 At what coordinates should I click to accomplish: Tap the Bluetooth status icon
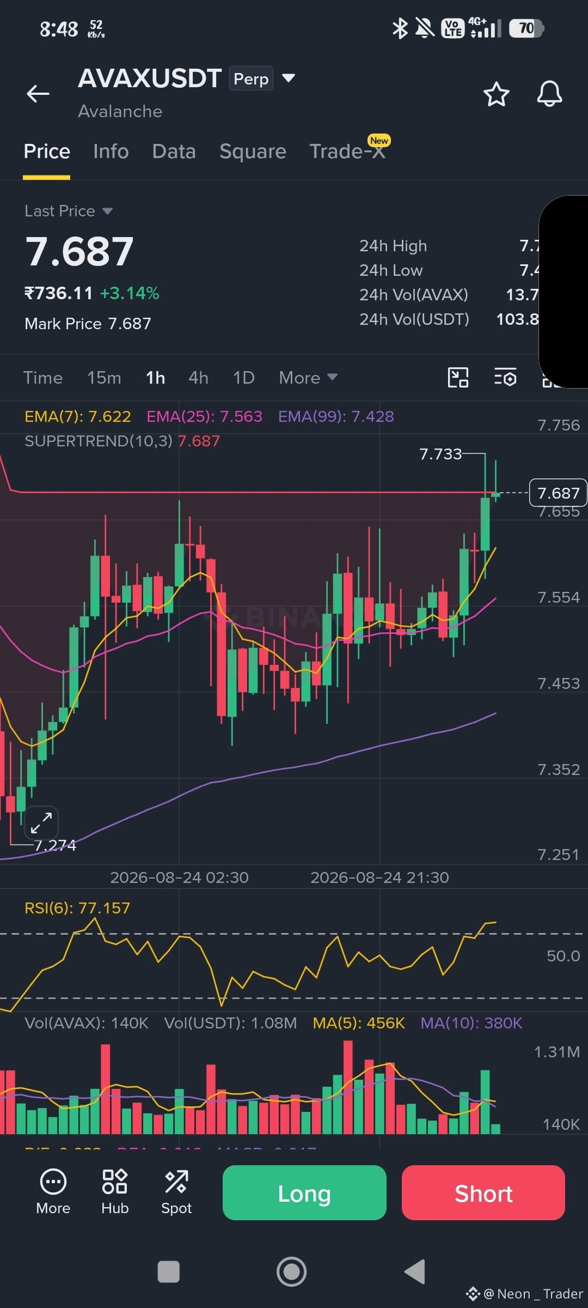pyautogui.click(x=400, y=28)
